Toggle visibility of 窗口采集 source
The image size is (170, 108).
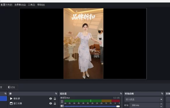pos(51,103)
